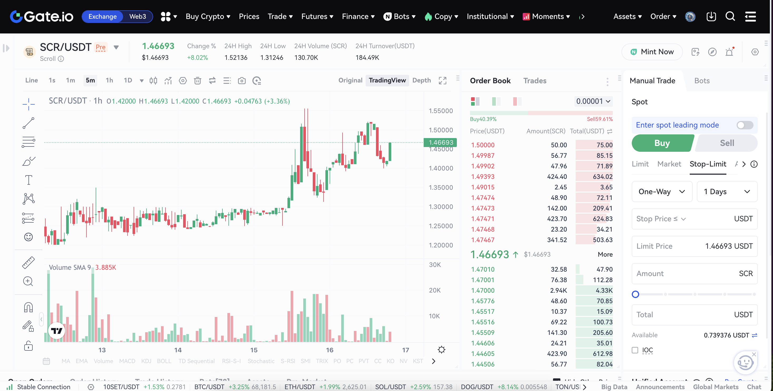Click the price alert bell icon

coord(729,52)
